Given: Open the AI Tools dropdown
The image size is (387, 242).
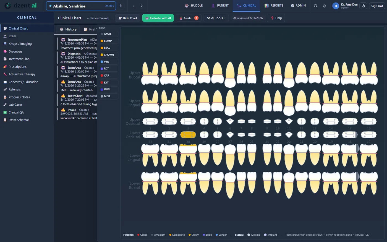Looking at the screenshot, I should 216,18.
